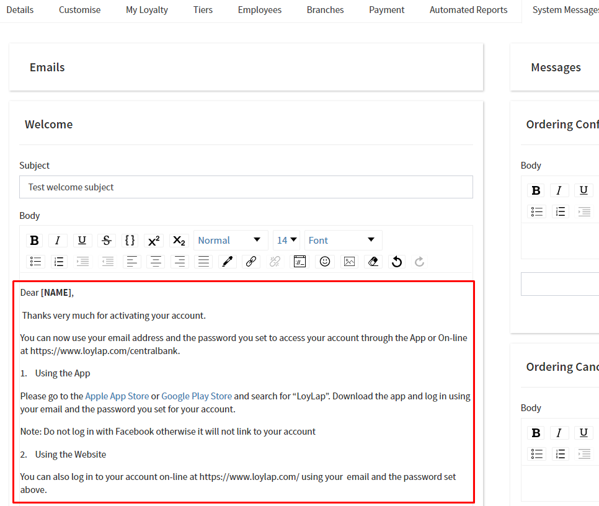Select the Tiers tab
Image resolution: width=599 pixels, height=506 pixels.
203,10
